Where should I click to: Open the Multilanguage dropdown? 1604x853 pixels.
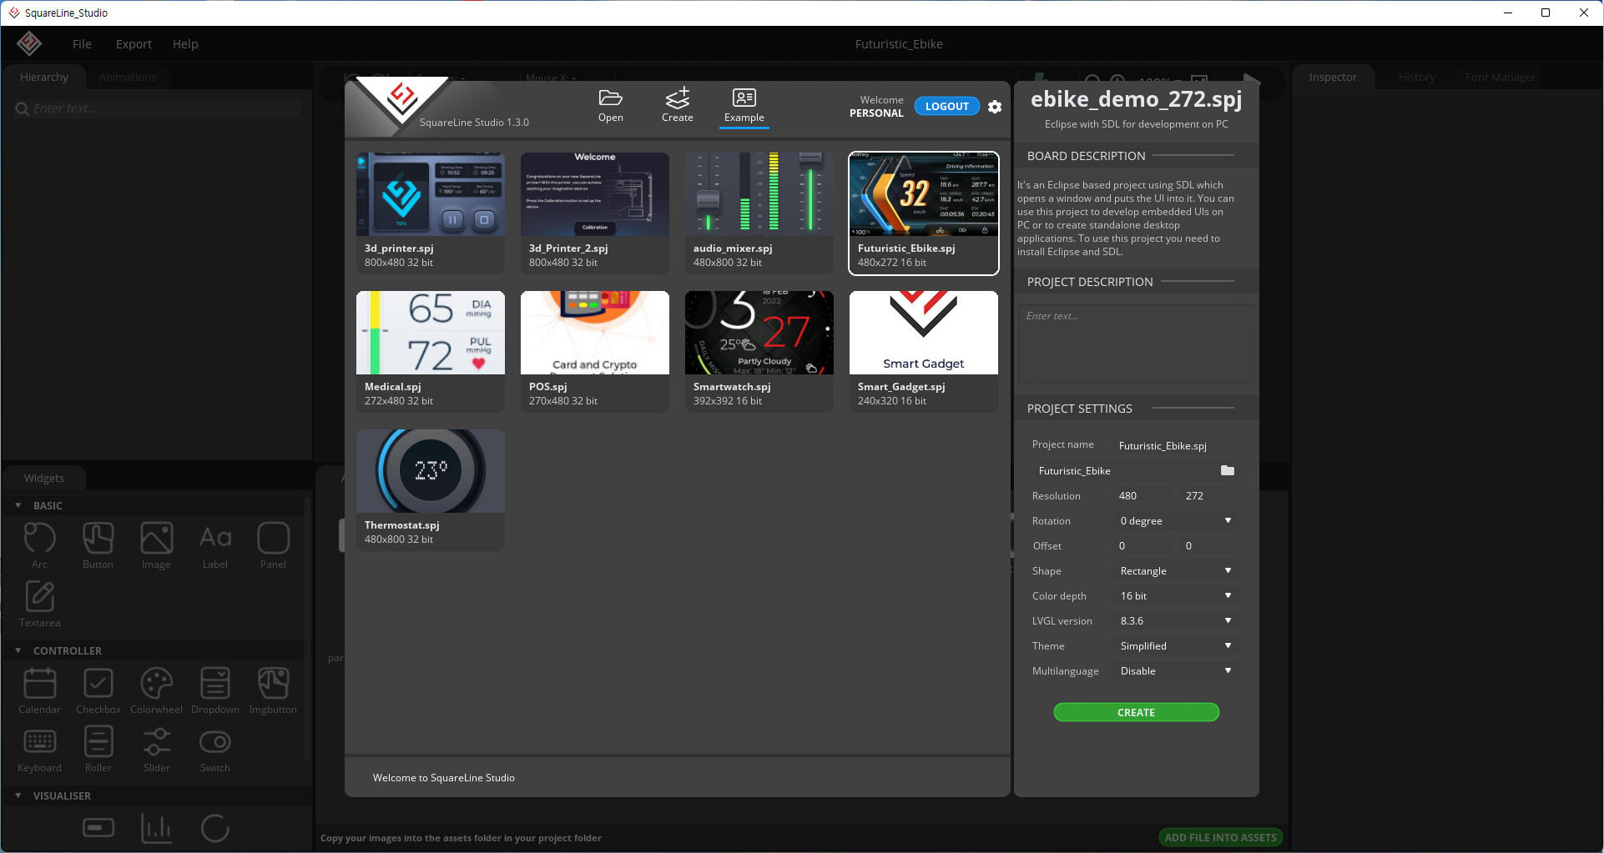[x=1176, y=670]
